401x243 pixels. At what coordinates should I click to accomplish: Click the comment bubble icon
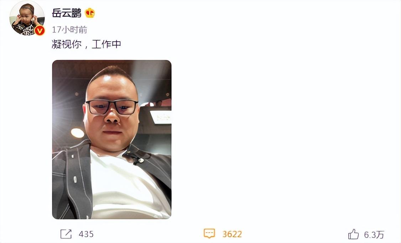coord(209,233)
